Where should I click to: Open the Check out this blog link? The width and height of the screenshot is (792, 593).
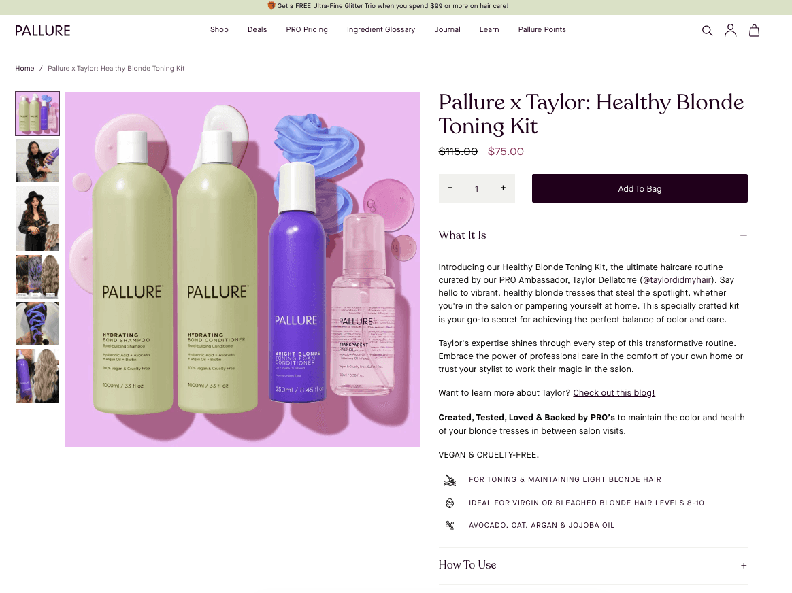click(x=614, y=393)
